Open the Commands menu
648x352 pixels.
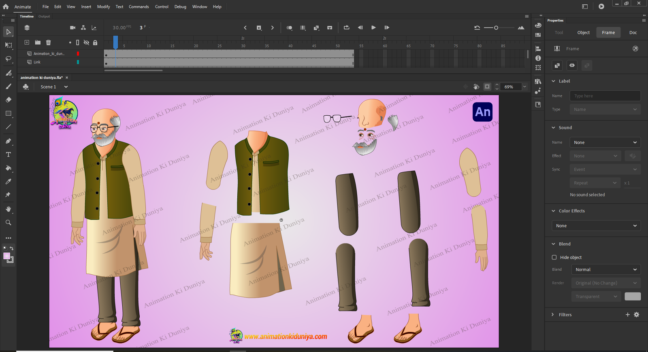(x=139, y=6)
